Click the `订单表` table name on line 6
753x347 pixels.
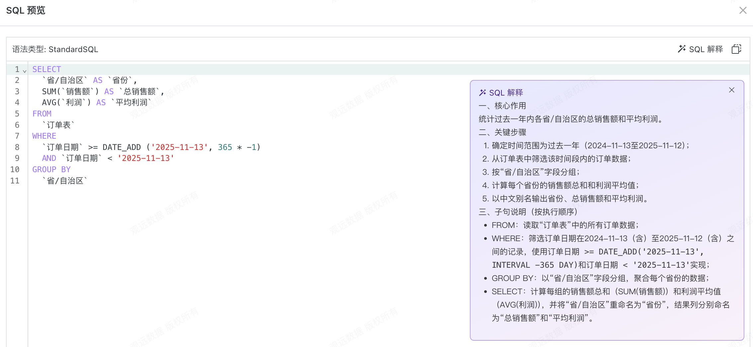pos(58,125)
